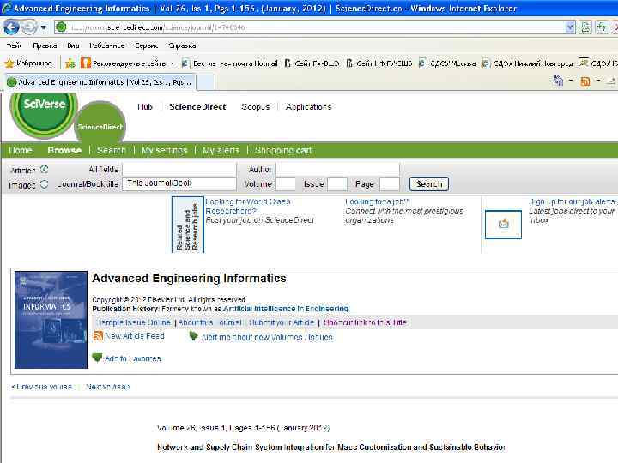
Task: Open My alerts in navigation bar
Action: (221, 150)
